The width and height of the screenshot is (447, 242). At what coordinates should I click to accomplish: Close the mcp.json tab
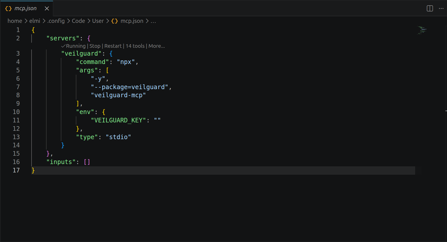47,8
